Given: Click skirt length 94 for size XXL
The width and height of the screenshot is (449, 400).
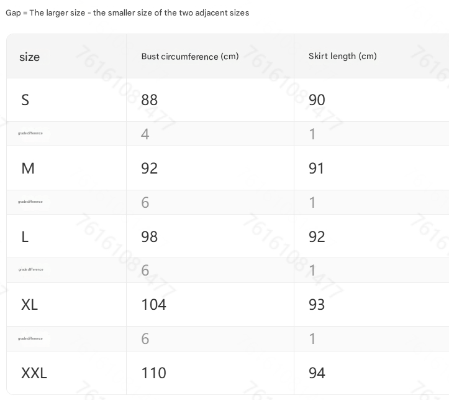Looking at the screenshot, I should pos(317,373).
